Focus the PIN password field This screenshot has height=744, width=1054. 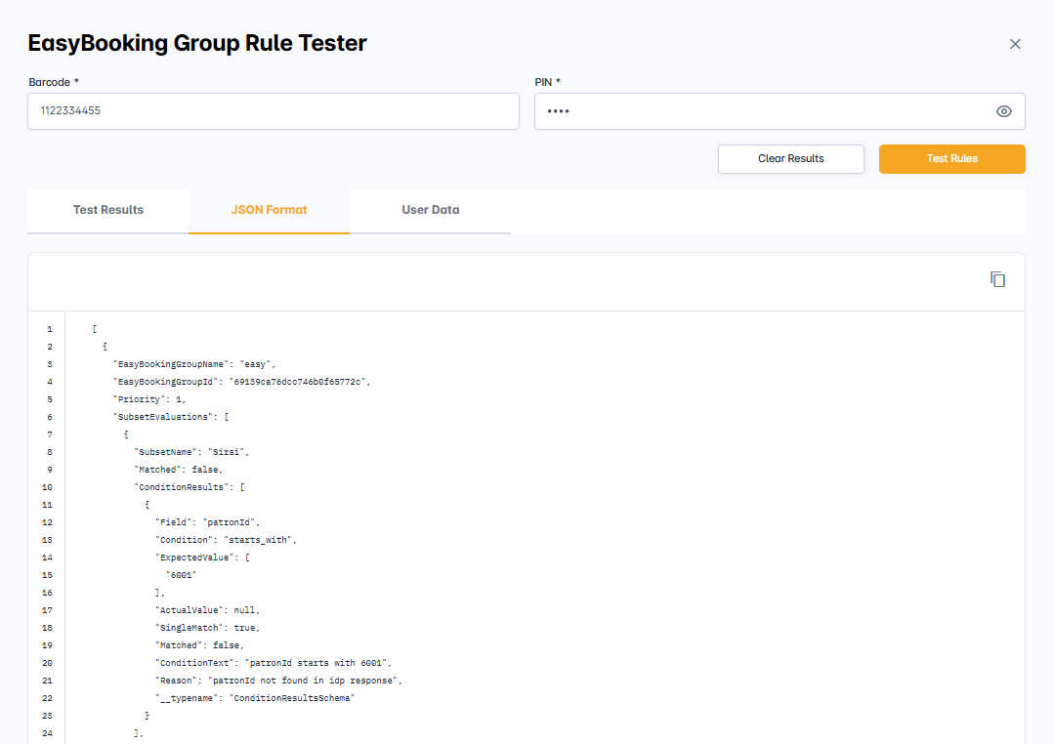click(x=762, y=111)
